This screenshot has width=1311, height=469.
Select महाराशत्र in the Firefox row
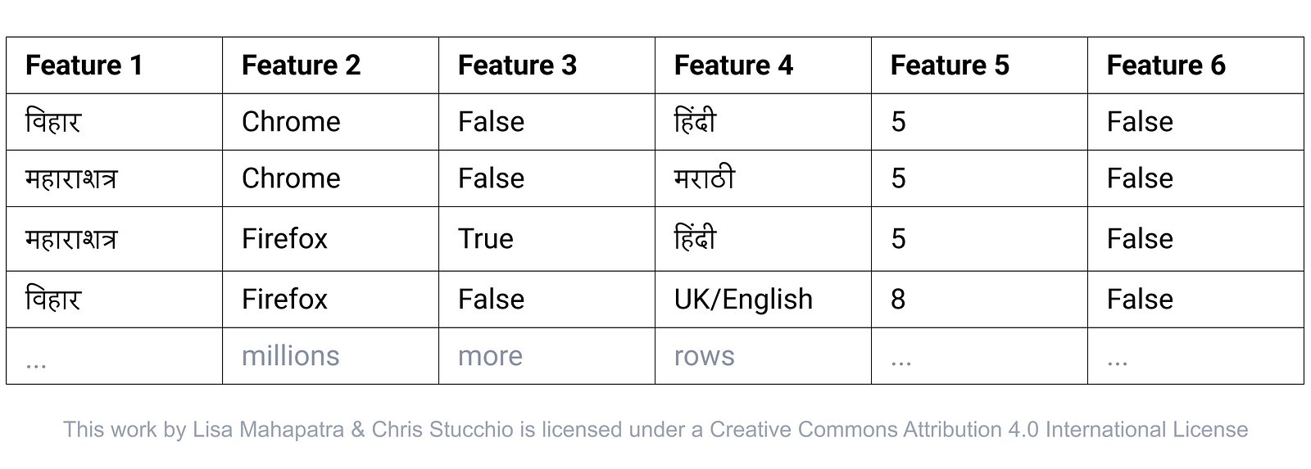pos(71,239)
